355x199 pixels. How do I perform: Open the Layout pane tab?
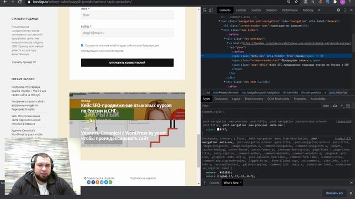pyautogui.click(x=236, y=99)
